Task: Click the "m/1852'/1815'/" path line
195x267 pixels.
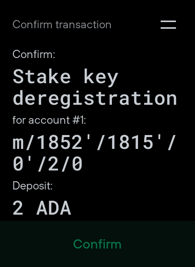Action: (x=94, y=142)
